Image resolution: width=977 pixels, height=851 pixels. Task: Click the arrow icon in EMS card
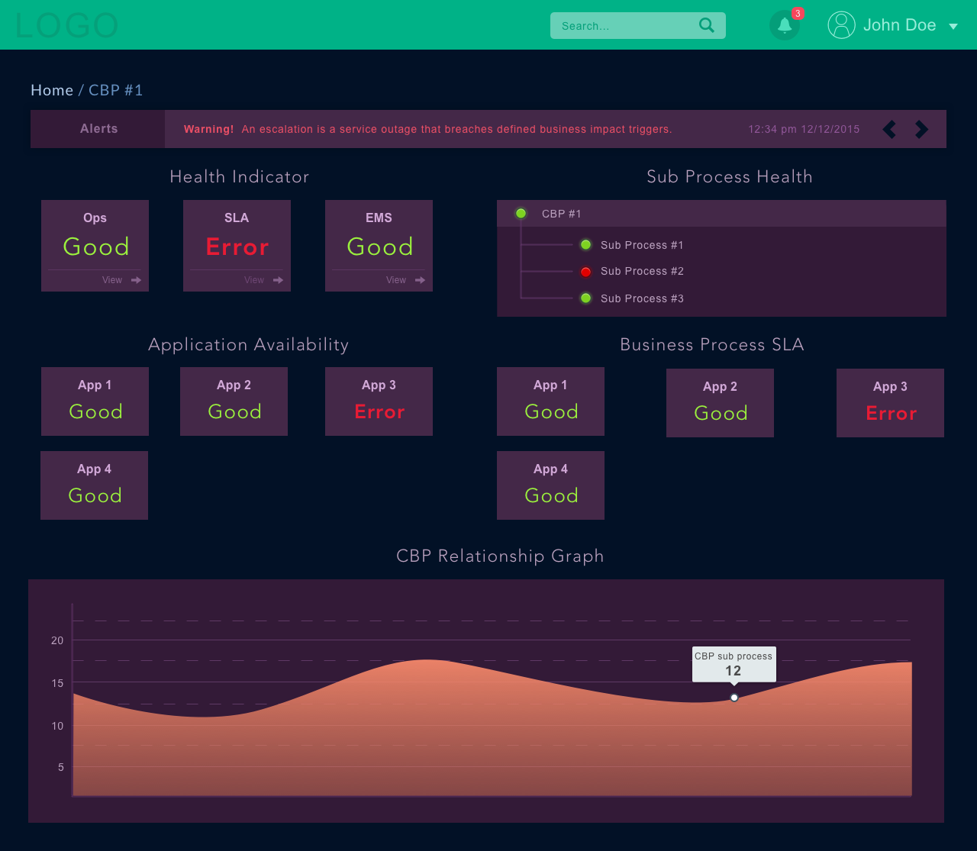pyautogui.click(x=420, y=280)
